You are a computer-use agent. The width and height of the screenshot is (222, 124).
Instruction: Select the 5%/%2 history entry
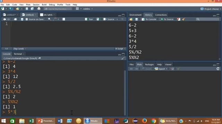click(135, 52)
